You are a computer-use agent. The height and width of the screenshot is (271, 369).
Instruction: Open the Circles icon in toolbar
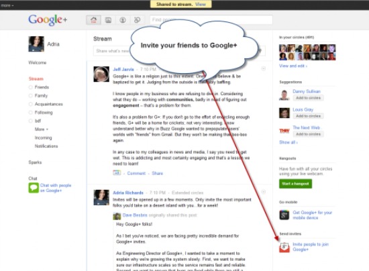tap(137, 20)
